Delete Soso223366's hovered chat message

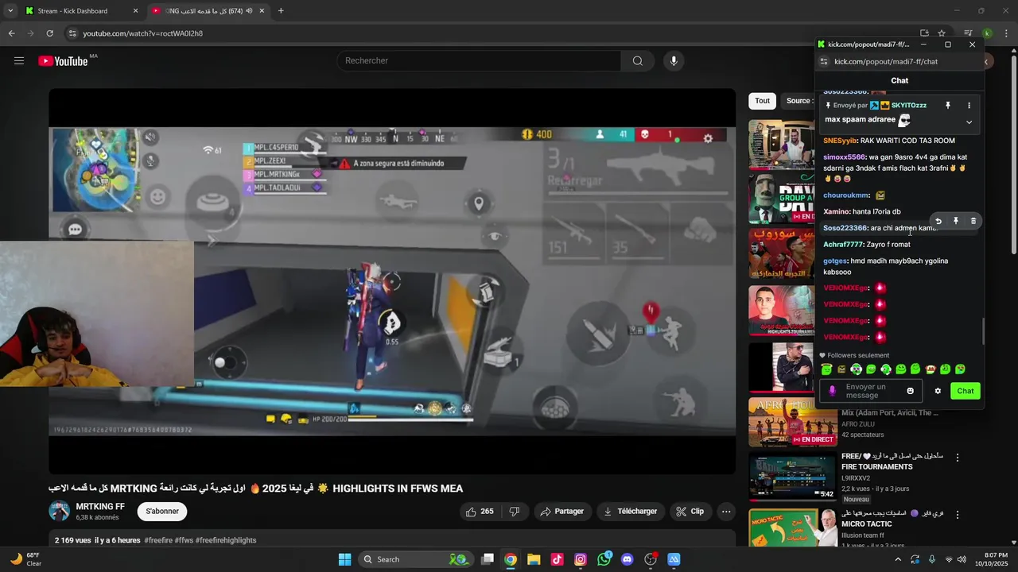pyautogui.click(x=973, y=222)
